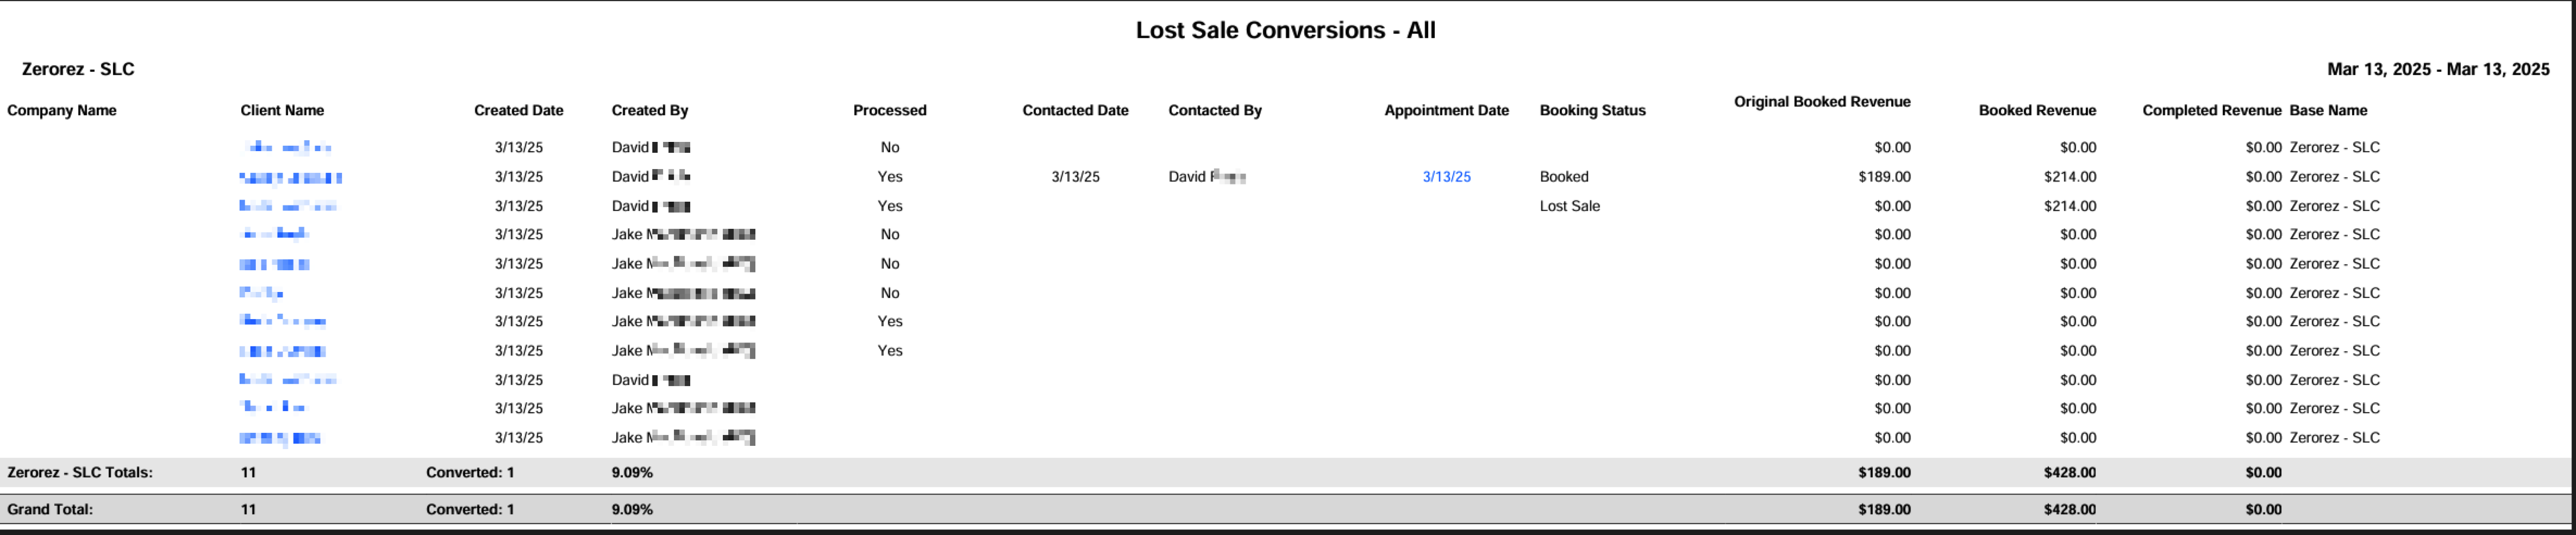Click the Lost Sale booking status cell
The height and width of the screenshot is (535, 2576).
tap(1569, 206)
